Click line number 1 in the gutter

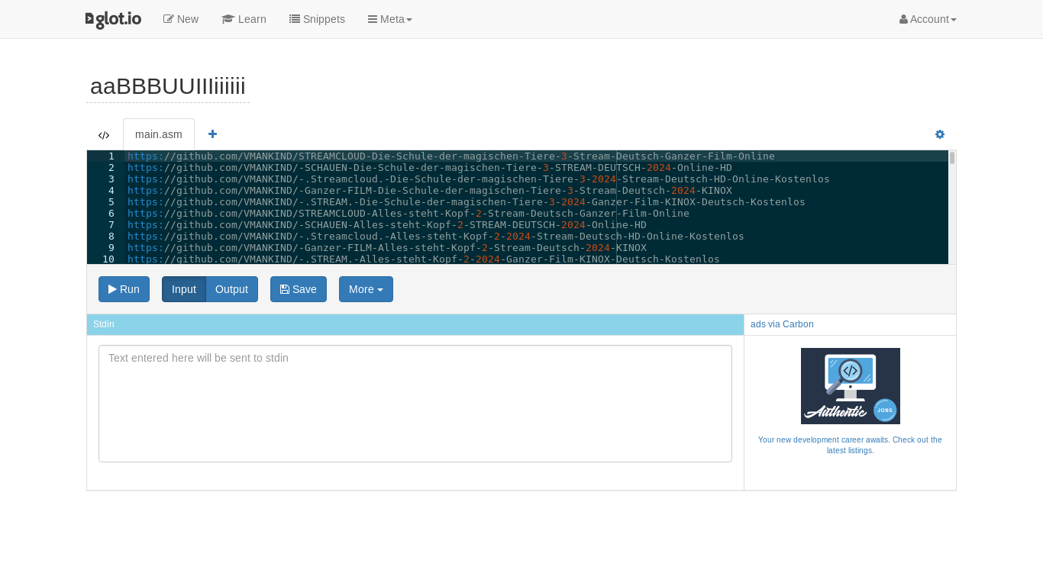click(111, 156)
